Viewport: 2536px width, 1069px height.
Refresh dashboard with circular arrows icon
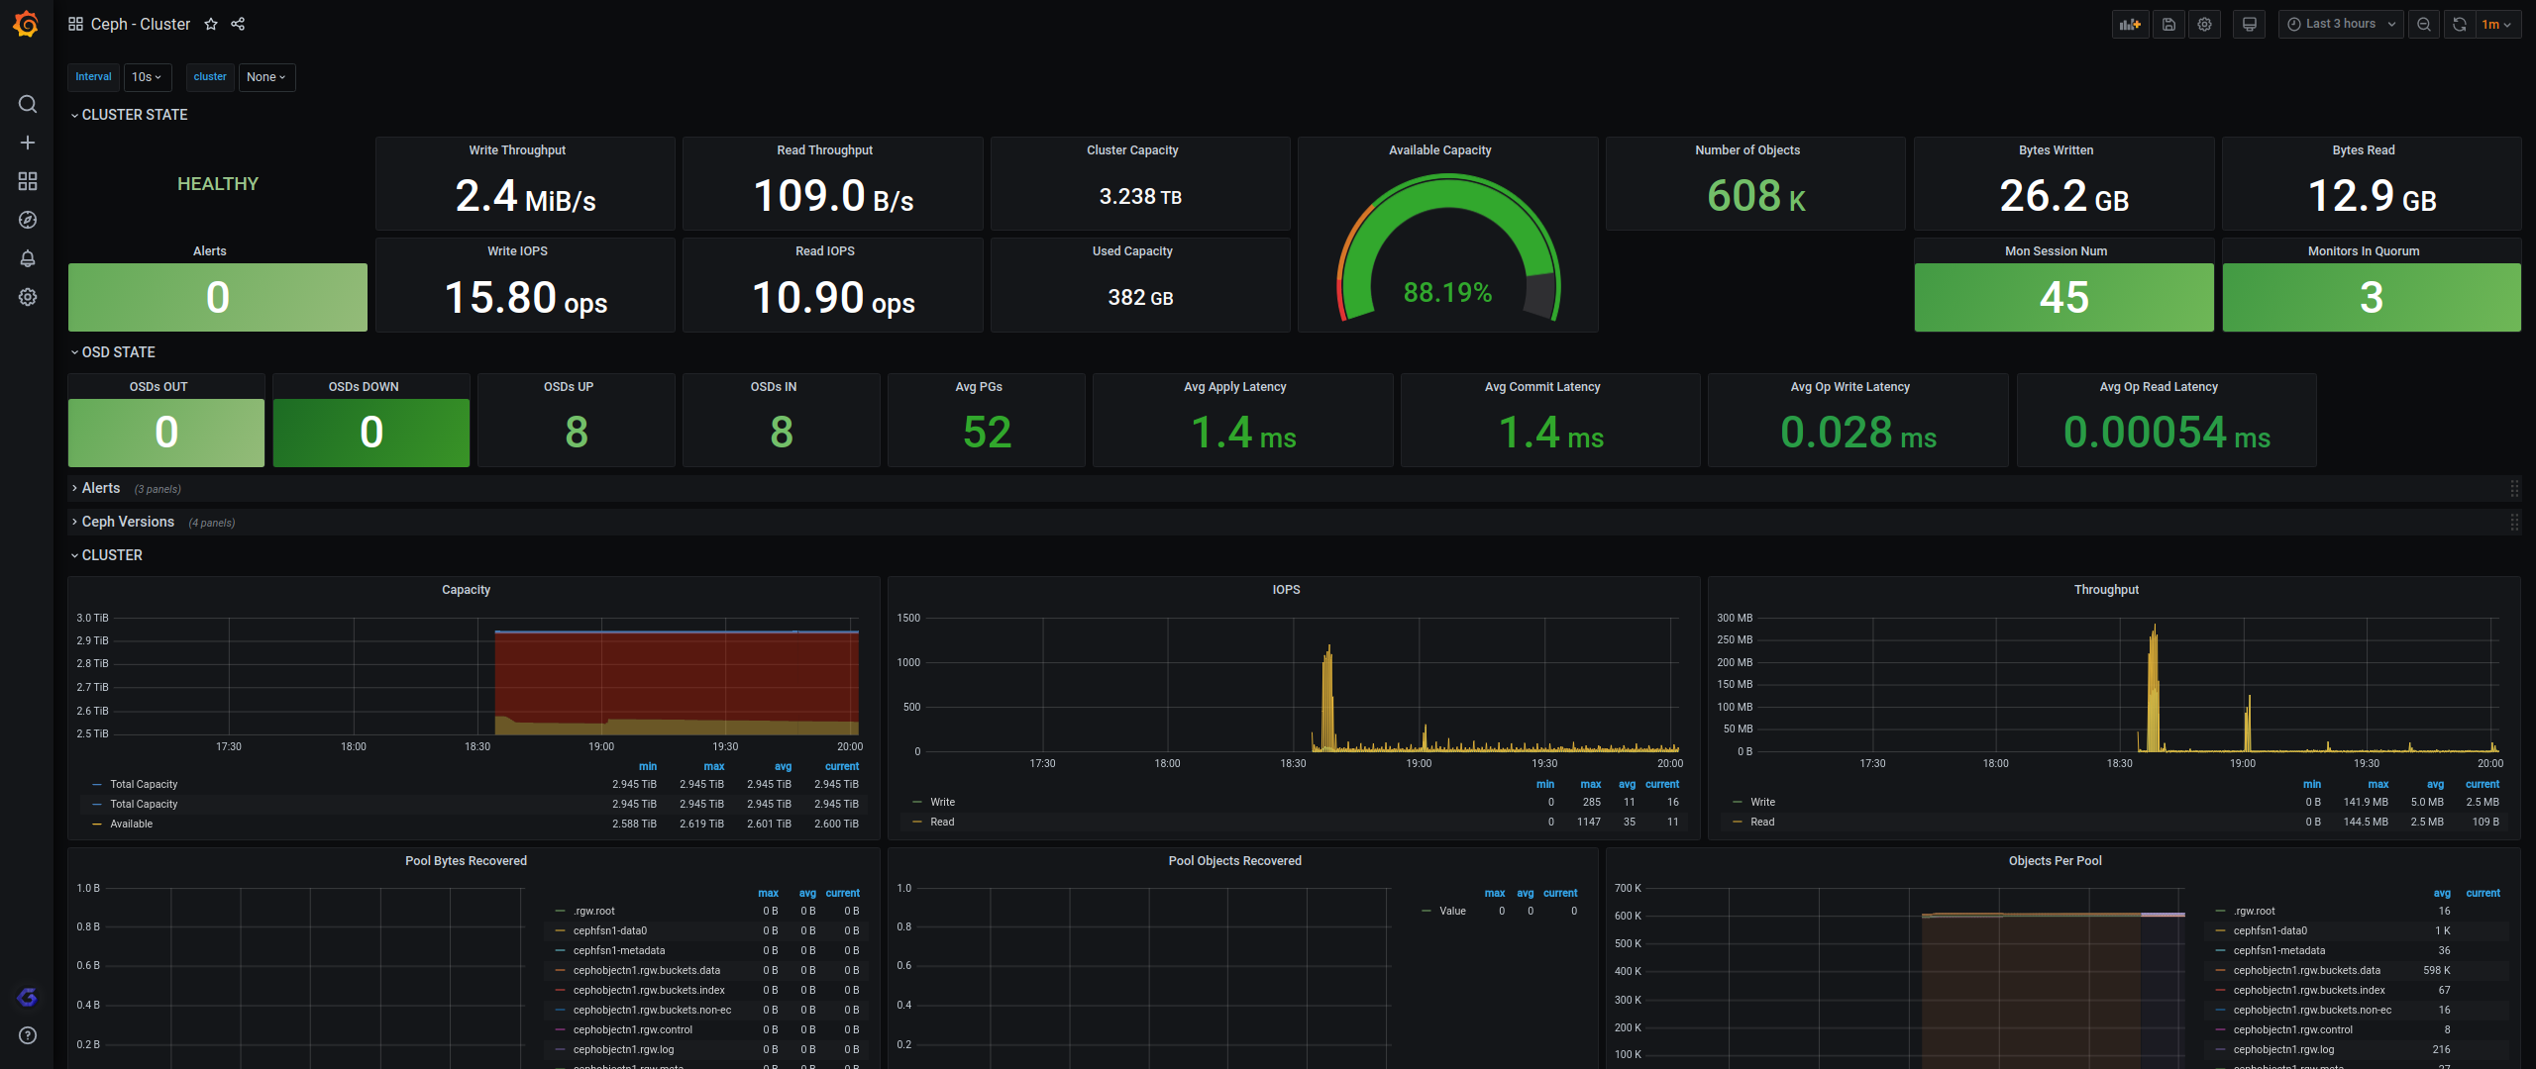pyautogui.click(x=2459, y=25)
